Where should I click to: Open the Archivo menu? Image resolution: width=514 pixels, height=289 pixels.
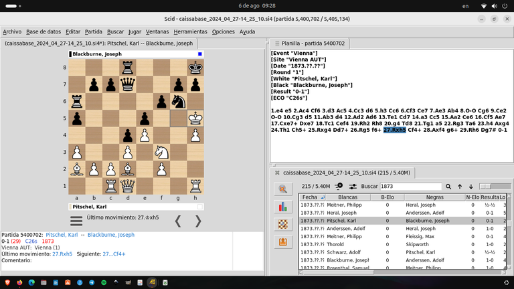pyautogui.click(x=12, y=32)
